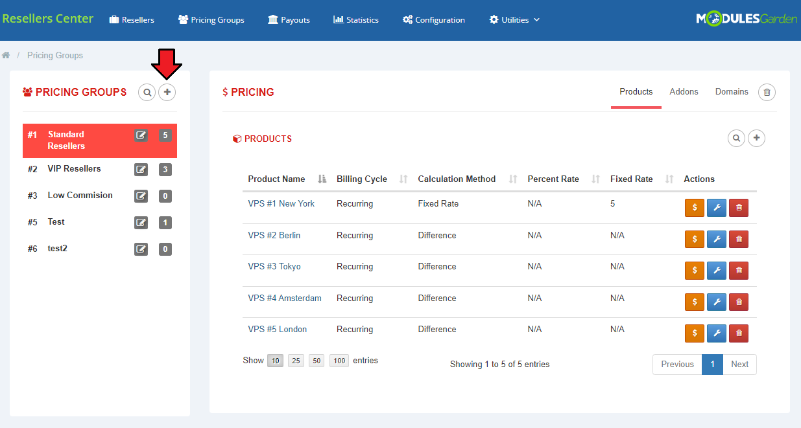Sort table by Fixed Rate
801x428 pixels.
pos(642,179)
